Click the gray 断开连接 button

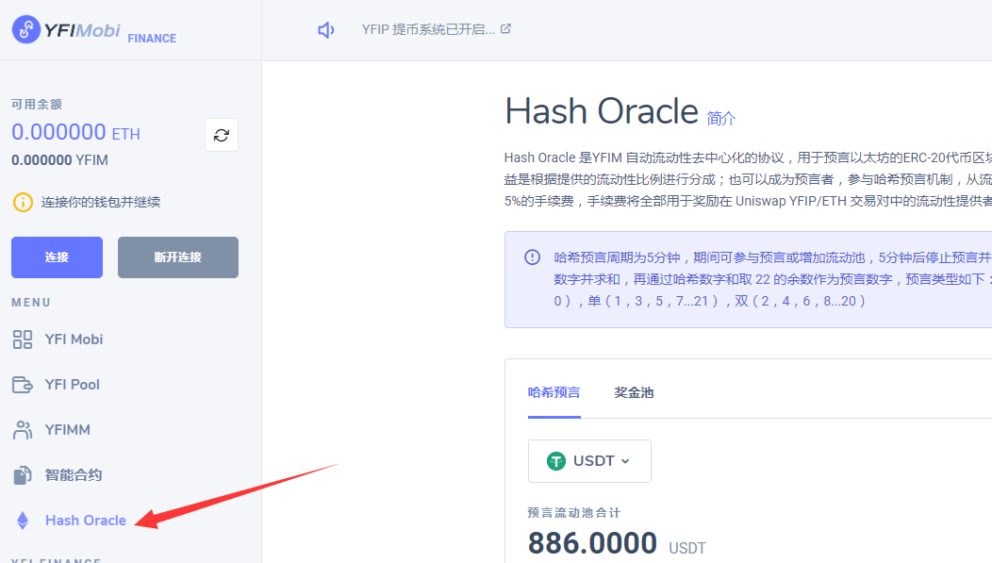click(x=178, y=257)
